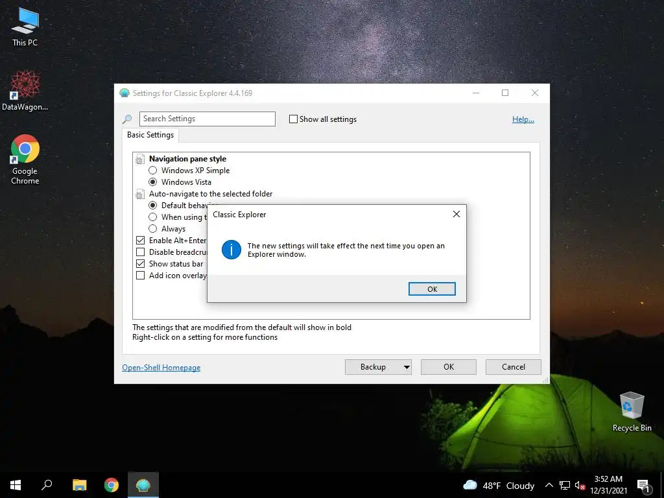Viewport: 664px width, 498px height.
Task: Close the Classic Explorer message dialog
Action: click(x=456, y=214)
